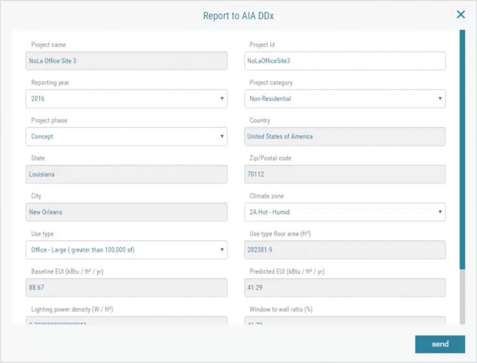Image resolution: width=477 pixels, height=363 pixels.
Task: Click the Window to wall ratio field
Action: (345, 321)
